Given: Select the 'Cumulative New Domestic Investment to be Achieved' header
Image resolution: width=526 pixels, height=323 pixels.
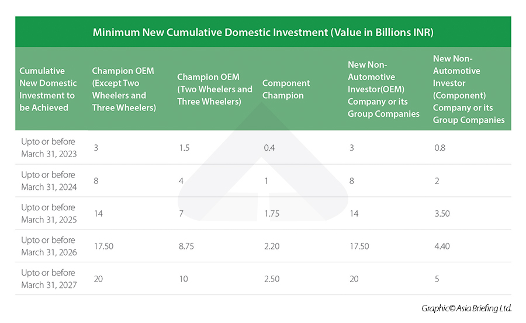Looking at the screenshot, I should coord(48,89).
